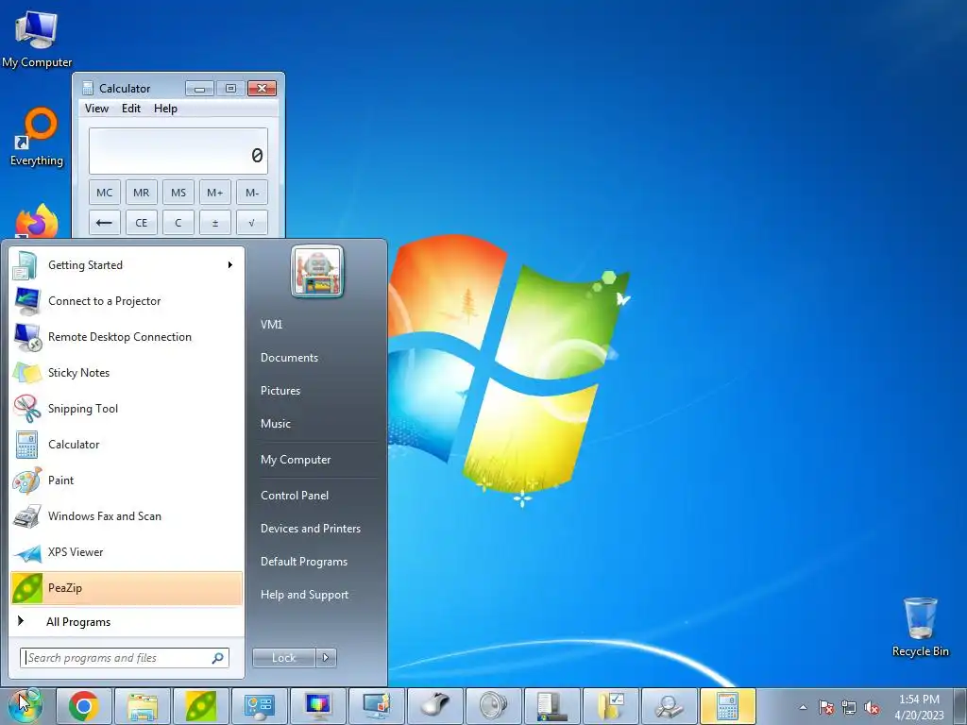
Task: Show All Programs list
Action: [127, 621]
